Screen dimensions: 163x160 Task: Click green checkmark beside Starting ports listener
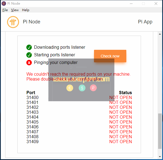tap(29, 55)
